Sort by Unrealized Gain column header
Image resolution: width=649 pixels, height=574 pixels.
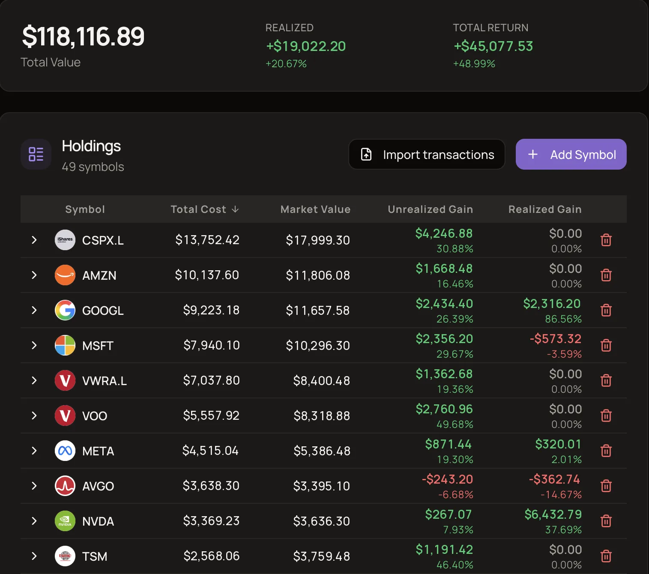pyautogui.click(x=430, y=209)
